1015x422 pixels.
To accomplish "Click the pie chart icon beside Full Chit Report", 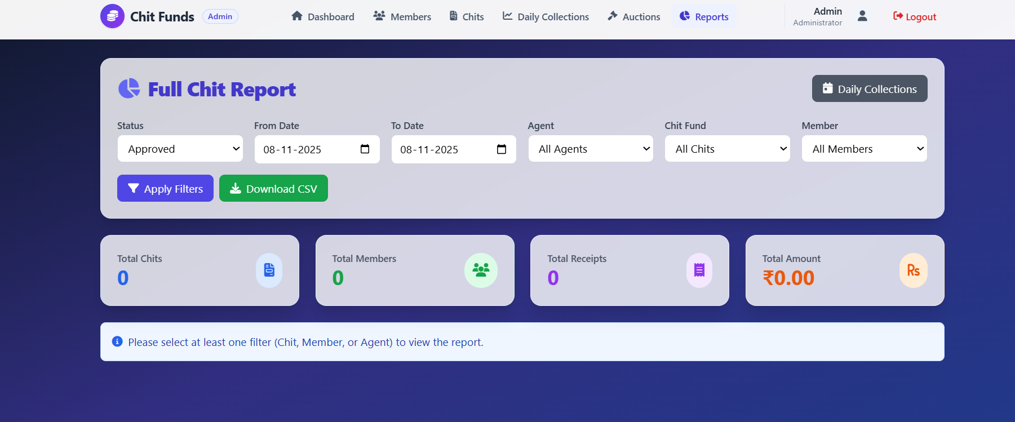I will 129,88.
